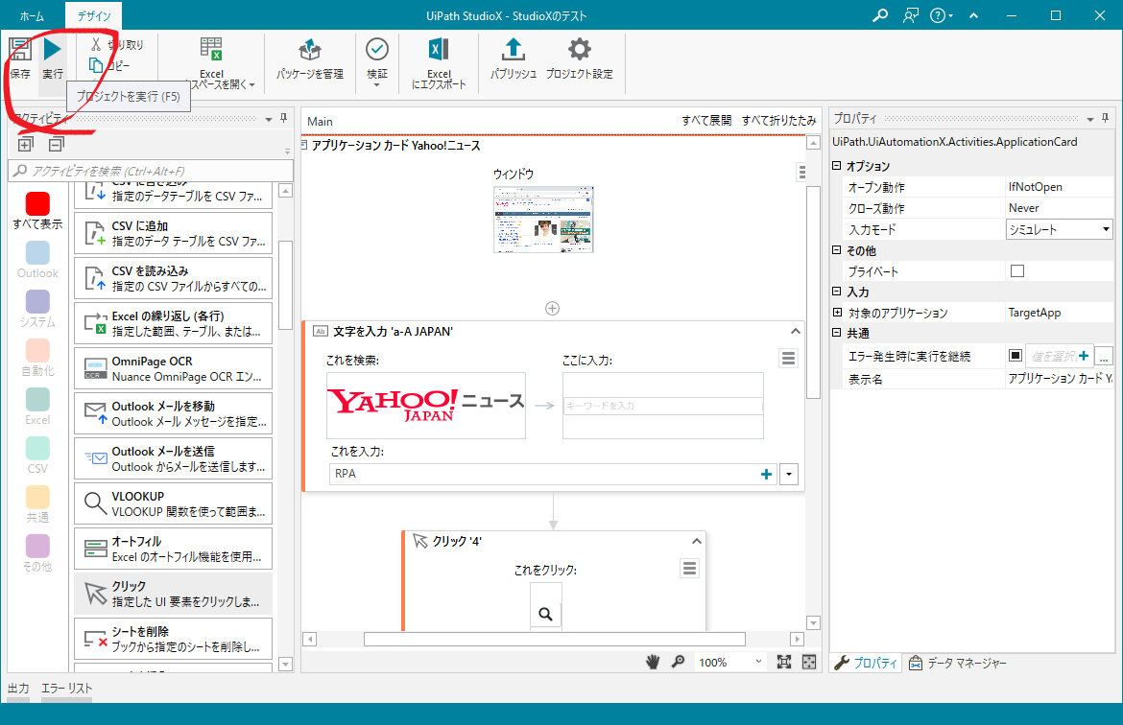Click the 切り取り cut button
The image size is (1123, 725).
pos(116,44)
